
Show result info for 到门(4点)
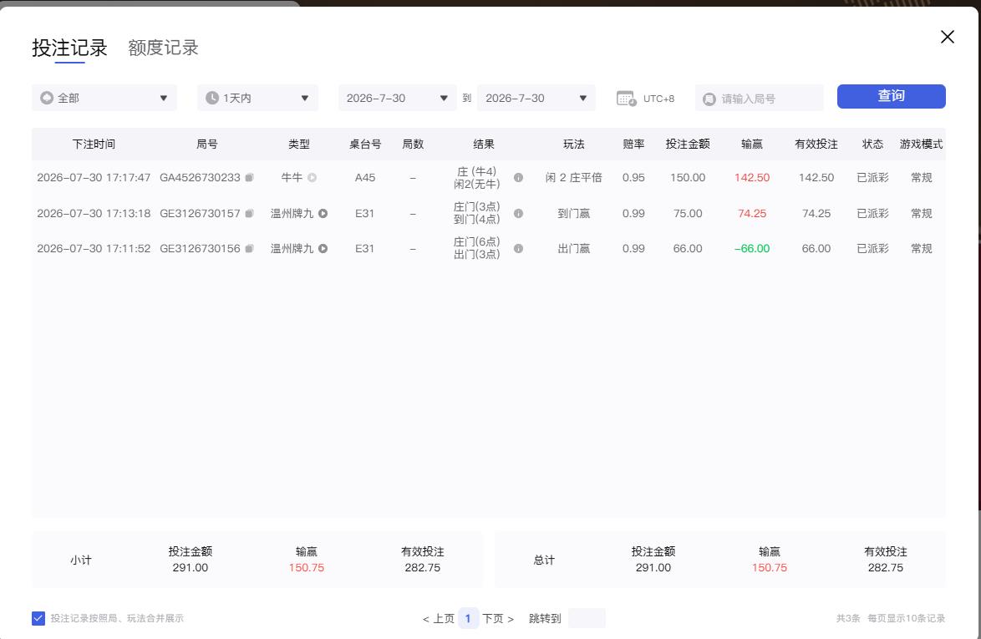(x=518, y=213)
